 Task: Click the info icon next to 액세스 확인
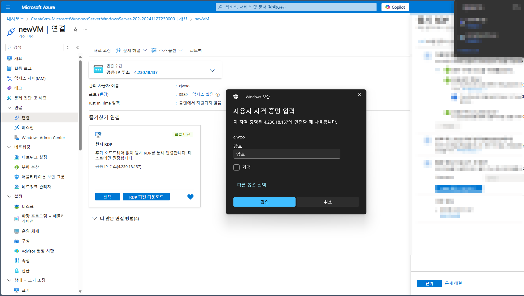(x=218, y=95)
